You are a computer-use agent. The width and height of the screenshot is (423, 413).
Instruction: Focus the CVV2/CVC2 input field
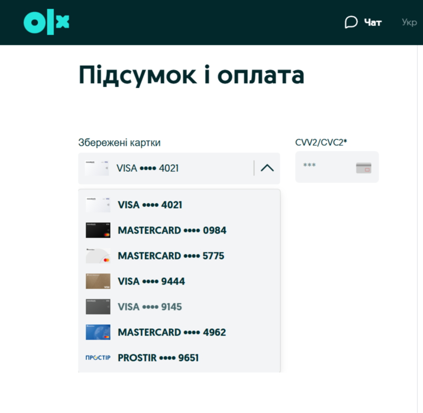[x=337, y=167]
